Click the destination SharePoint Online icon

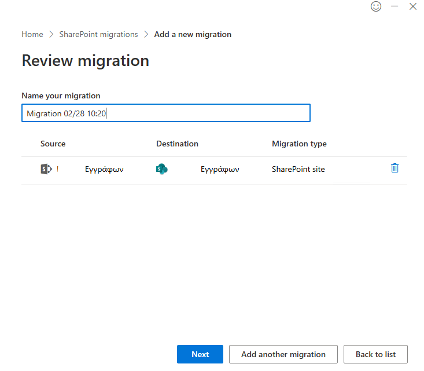[162, 169]
